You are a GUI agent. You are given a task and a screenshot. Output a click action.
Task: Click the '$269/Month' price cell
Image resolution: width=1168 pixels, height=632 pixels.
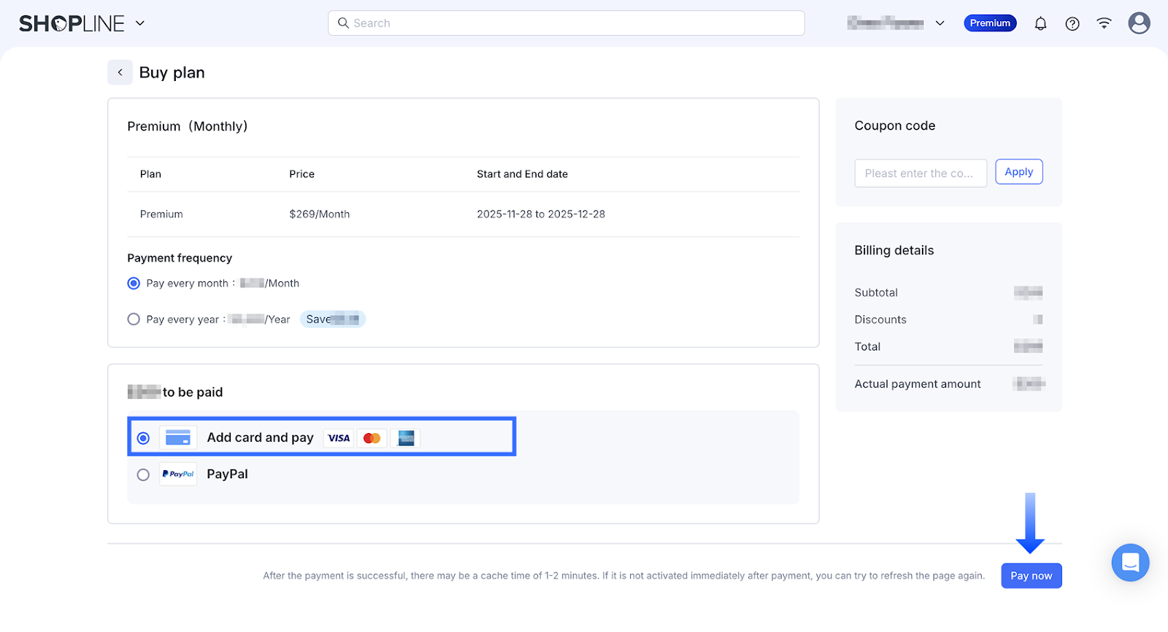tap(320, 214)
